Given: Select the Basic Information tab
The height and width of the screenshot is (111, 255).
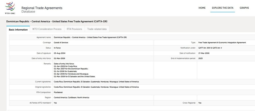Looking at the screenshot, I should pyautogui.click(x=18, y=29).
